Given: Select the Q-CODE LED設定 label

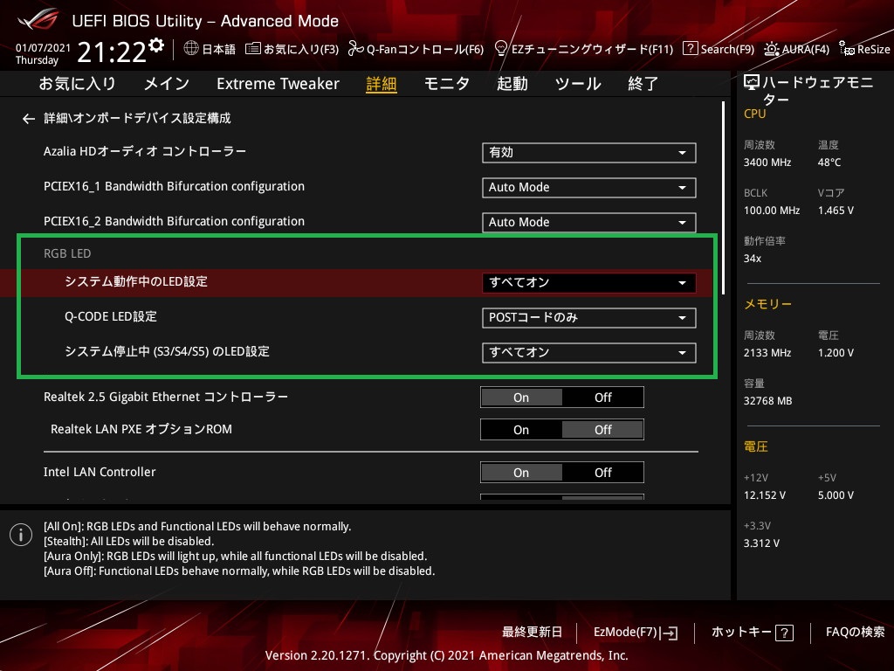Looking at the screenshot, I should [111, 316].
